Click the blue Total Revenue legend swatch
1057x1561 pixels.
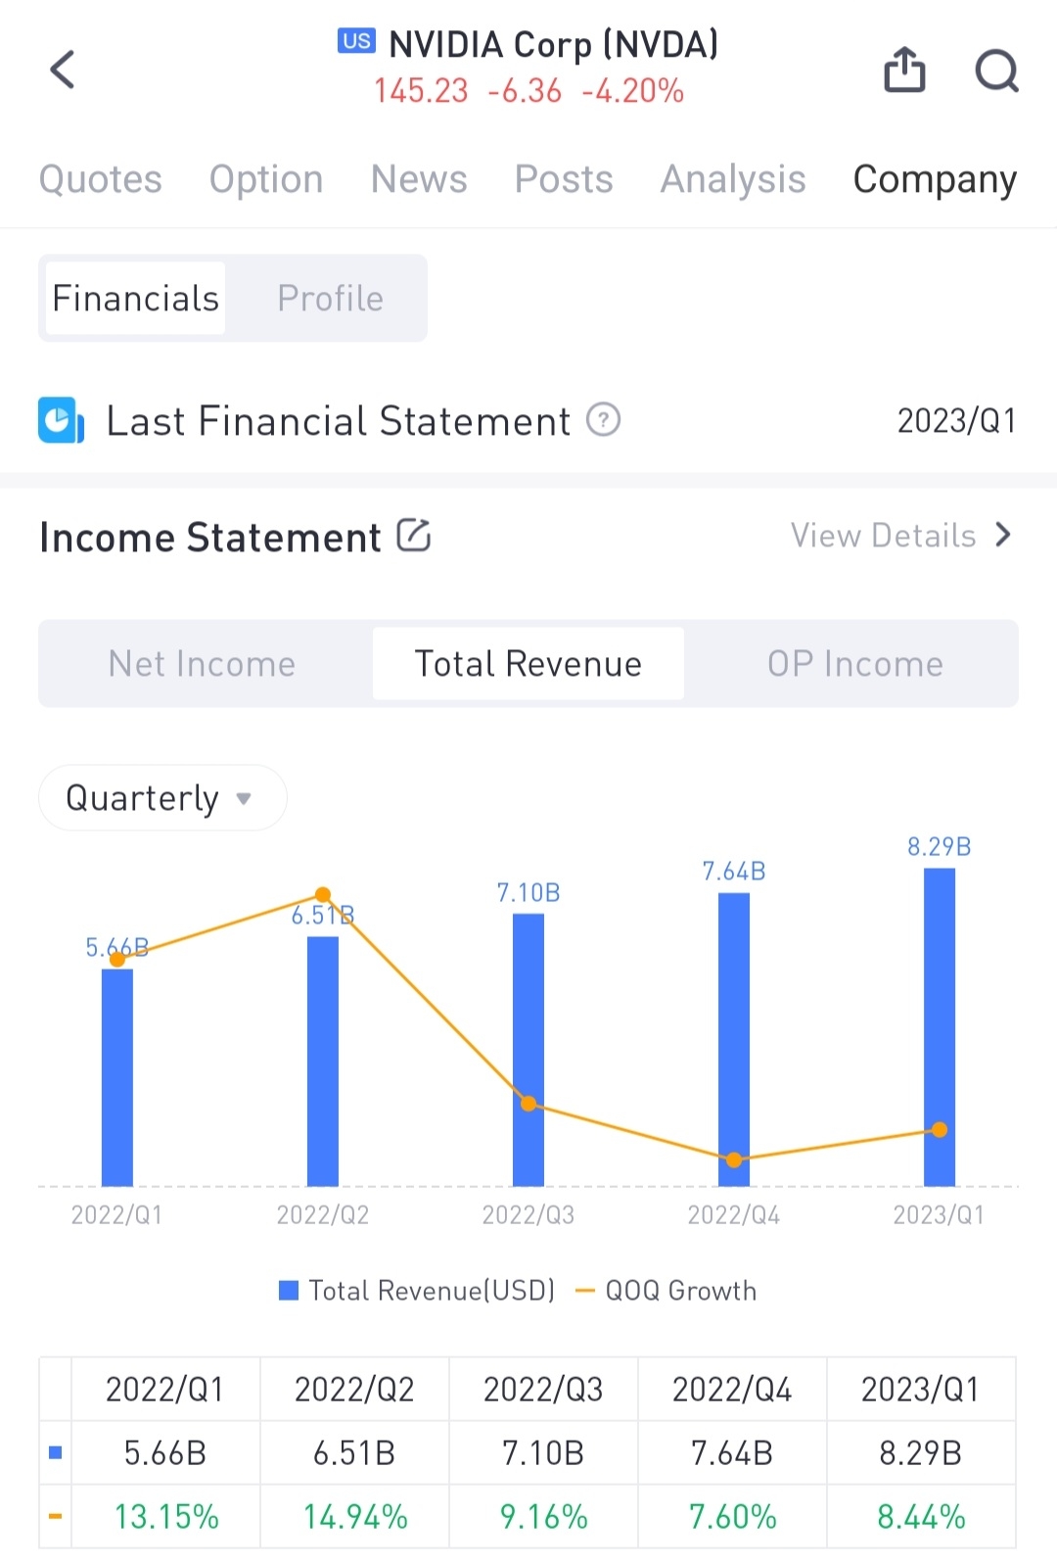289,1291
